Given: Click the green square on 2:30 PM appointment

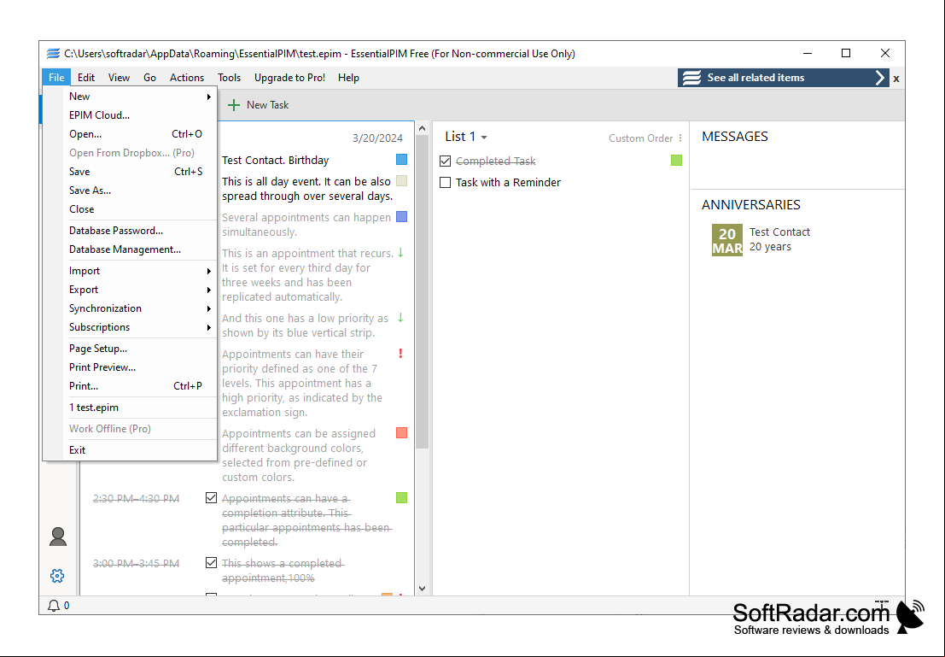Looking at the screenshot, I should click(x=401, y=498).
